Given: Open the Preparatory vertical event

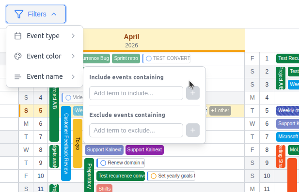Looking at the screenshot, I should (89, 175).
